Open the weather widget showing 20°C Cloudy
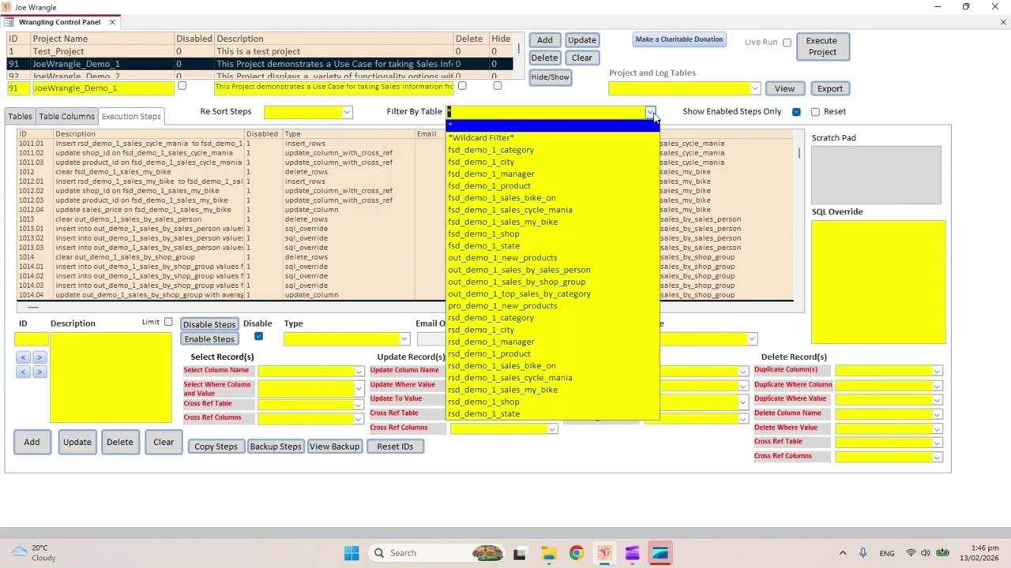The image size is (1011, 568). [x=35, y=553]
